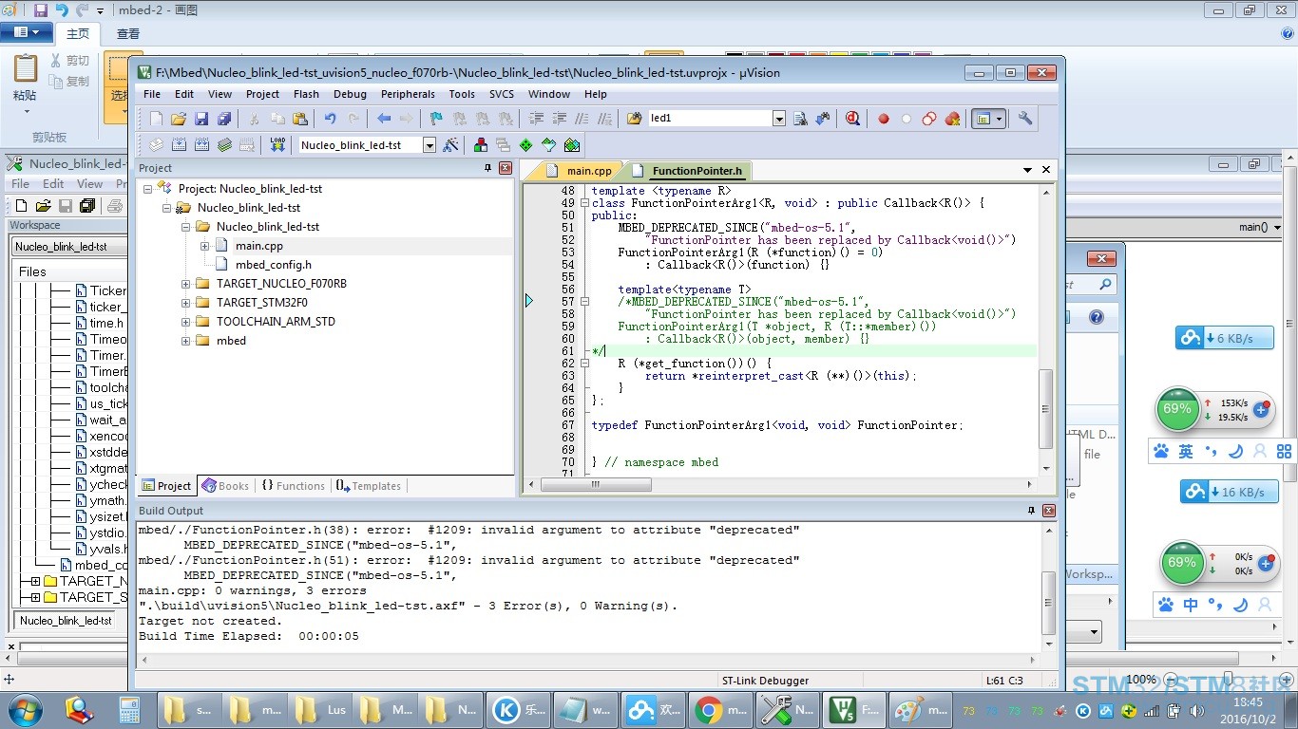Close the Build Output panel
The width and height of the screenshot is (1298, 729).
[x=1049, y=511]
